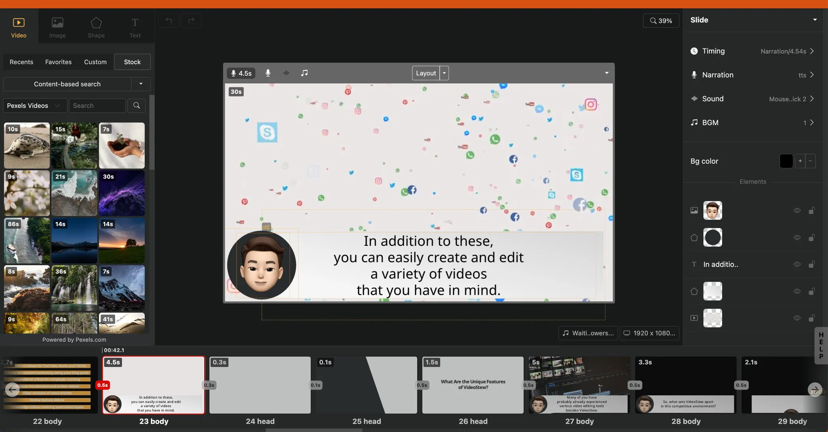Click the 4.5s narration duration badge
The width and height of the screenshot is (828, 432).
[x=241, y=73]
